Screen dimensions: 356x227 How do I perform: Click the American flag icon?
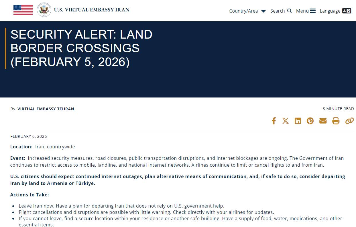23,10
